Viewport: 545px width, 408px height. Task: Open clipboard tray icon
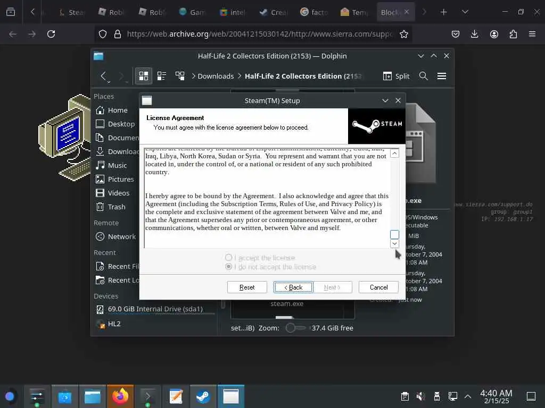[x=404, y=396]
